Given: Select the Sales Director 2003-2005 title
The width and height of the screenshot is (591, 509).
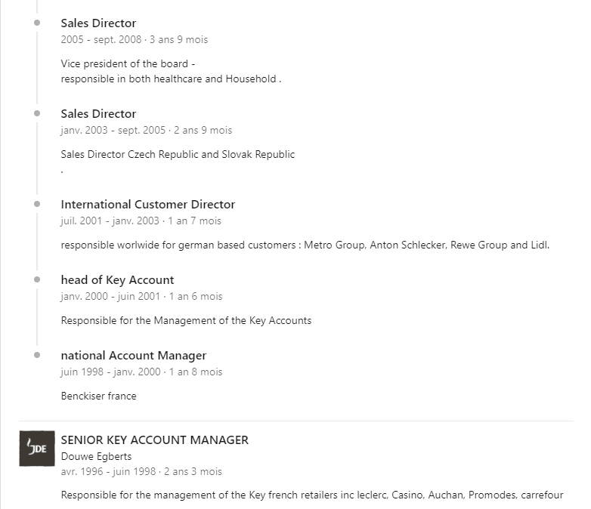Looking at the screenshot, I should coord(98,114).
